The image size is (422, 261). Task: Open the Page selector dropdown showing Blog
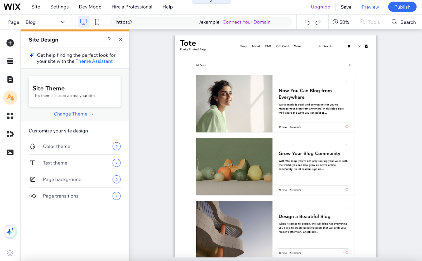point(44,22)
